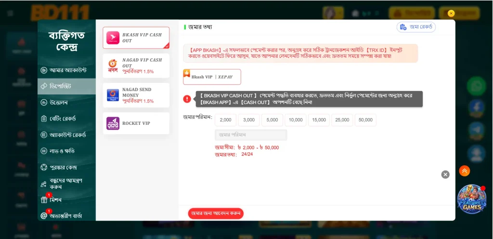493x239 pixels.
Task: Click orange scroll-to-top arrow button
Action: 465,171
